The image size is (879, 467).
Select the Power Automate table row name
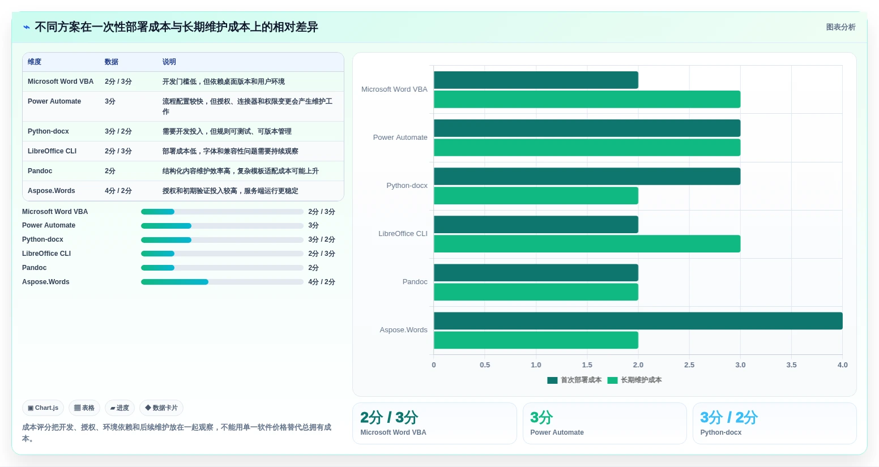click(x=54, y=101)
